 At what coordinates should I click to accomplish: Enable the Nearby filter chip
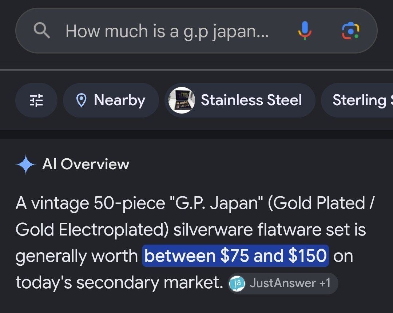(111, 100)
